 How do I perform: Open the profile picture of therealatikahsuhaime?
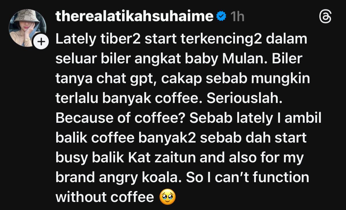27,28
